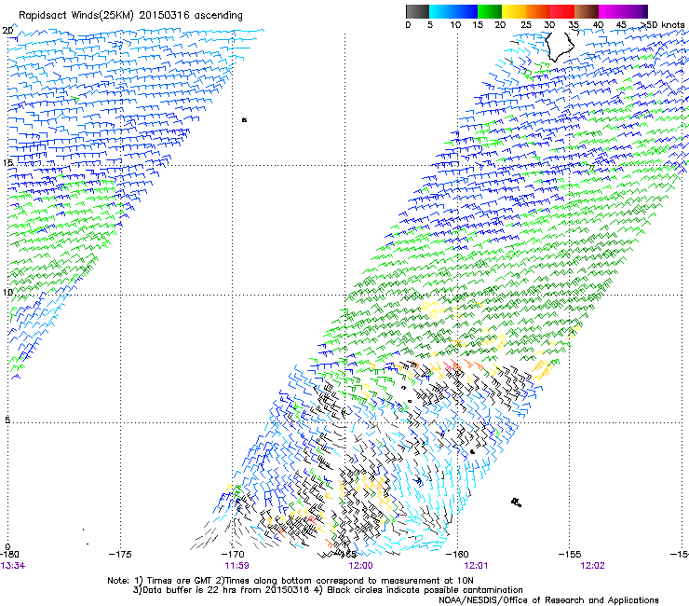Click the gray 0-5 knots color segment

click(417, 11)
